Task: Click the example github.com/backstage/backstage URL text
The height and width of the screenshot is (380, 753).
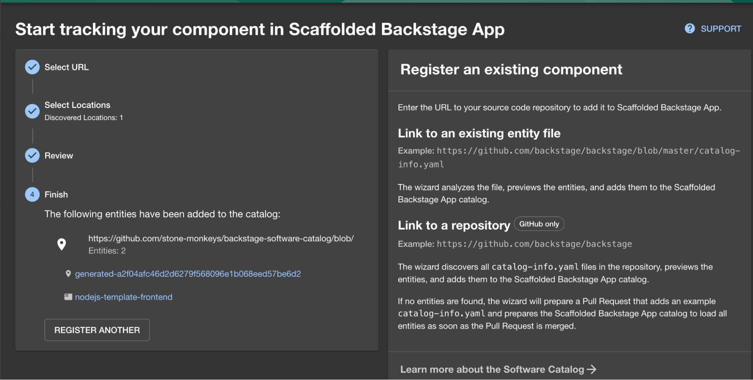Action: point(534,244)
